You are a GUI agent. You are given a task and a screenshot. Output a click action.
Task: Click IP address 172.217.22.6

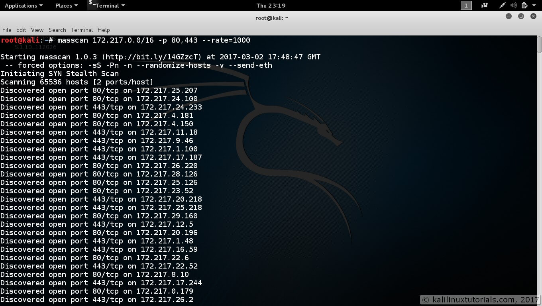163,258
